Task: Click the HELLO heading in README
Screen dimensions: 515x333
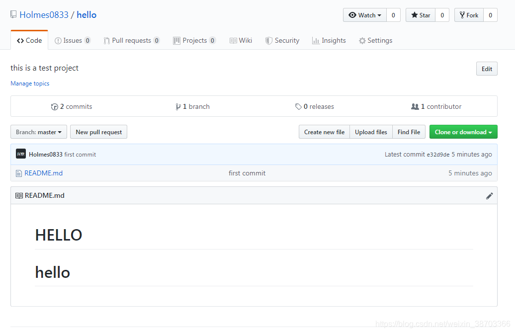Action: pyautogui.click(x=59, y=235)
